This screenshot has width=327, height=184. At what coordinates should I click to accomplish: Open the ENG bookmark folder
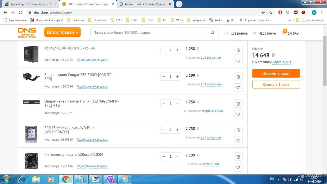click(x=116, y=20)
